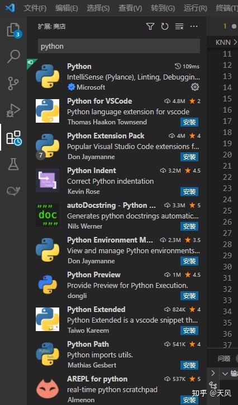Open the Testing flask view
238x405 pixels.
pos(13,164)
